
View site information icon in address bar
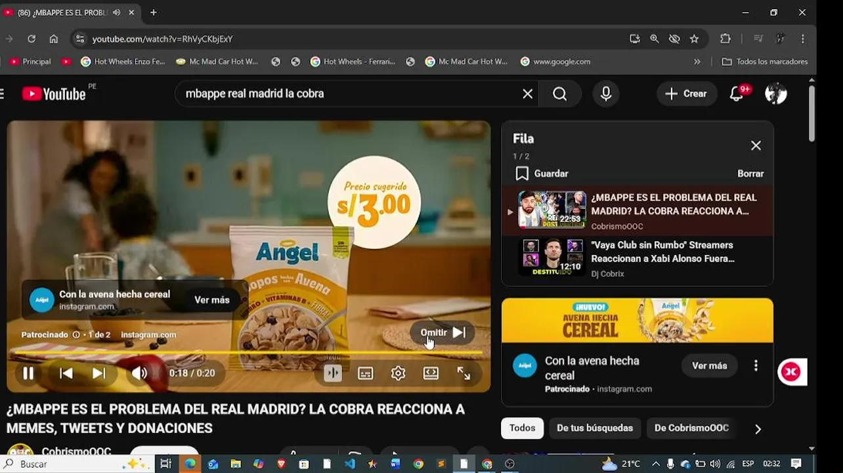tap(79, 39)
